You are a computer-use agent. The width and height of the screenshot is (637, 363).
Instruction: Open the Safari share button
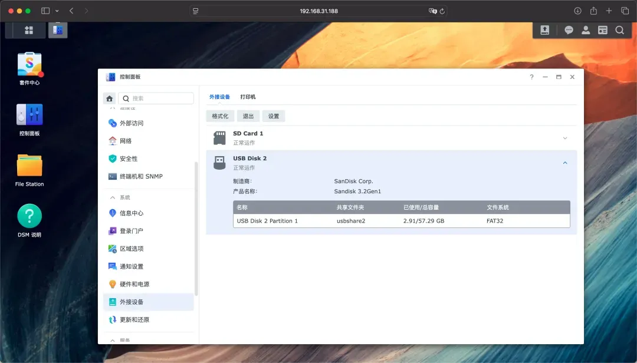click(x=593, y=11)
